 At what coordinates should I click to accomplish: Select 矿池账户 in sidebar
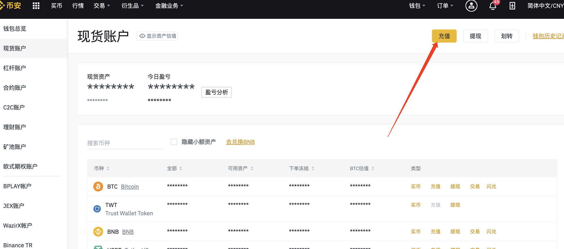(34, 147)
